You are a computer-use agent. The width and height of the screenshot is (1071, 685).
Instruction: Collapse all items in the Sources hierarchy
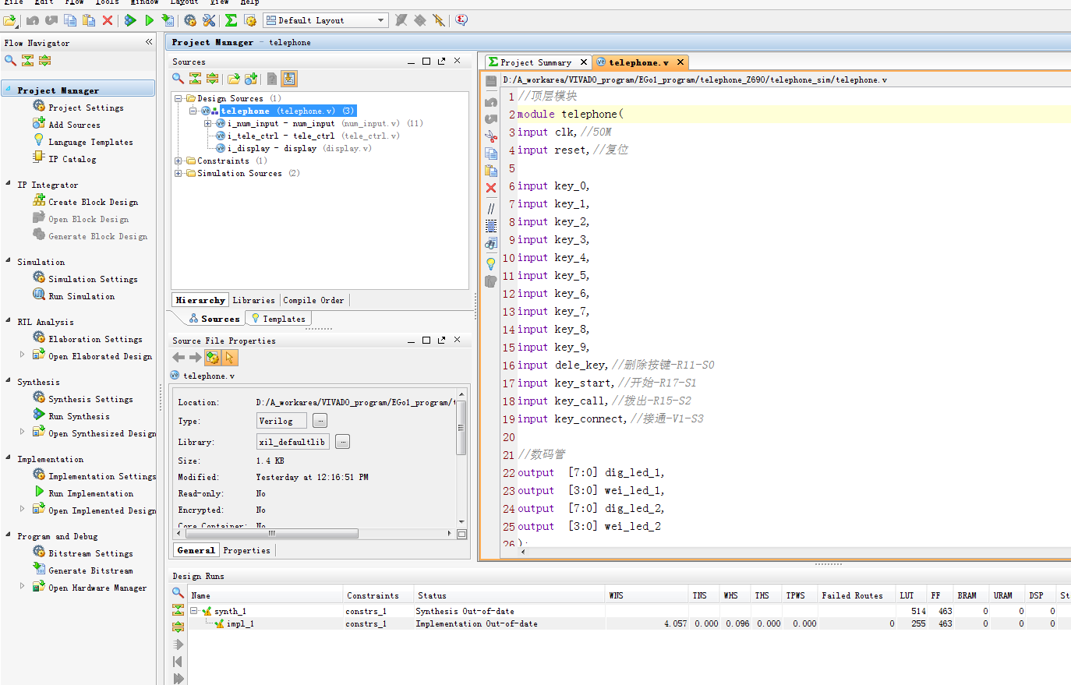point(195,78)
